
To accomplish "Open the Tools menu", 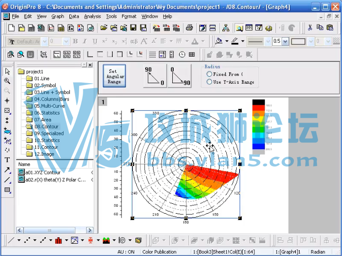I will pos(111,16).
